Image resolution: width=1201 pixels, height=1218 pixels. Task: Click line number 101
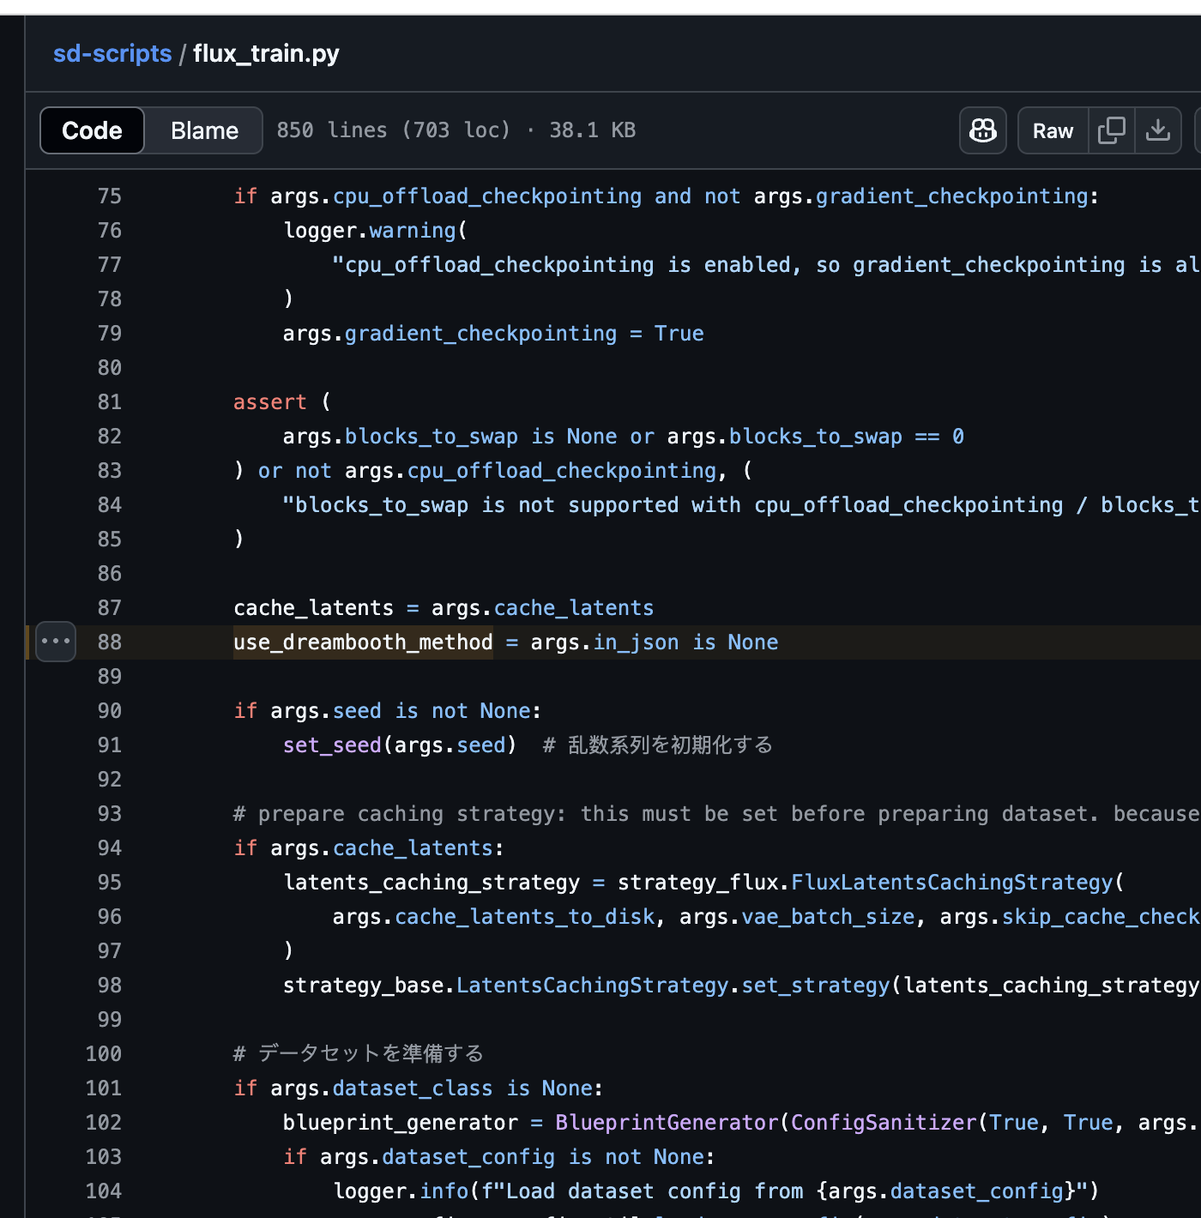pyautogui.click(x=104, y=1088)
